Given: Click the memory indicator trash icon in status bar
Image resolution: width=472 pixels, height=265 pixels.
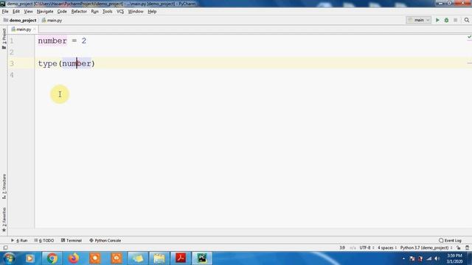Looking at the screenshot, I should pos(467,248).
